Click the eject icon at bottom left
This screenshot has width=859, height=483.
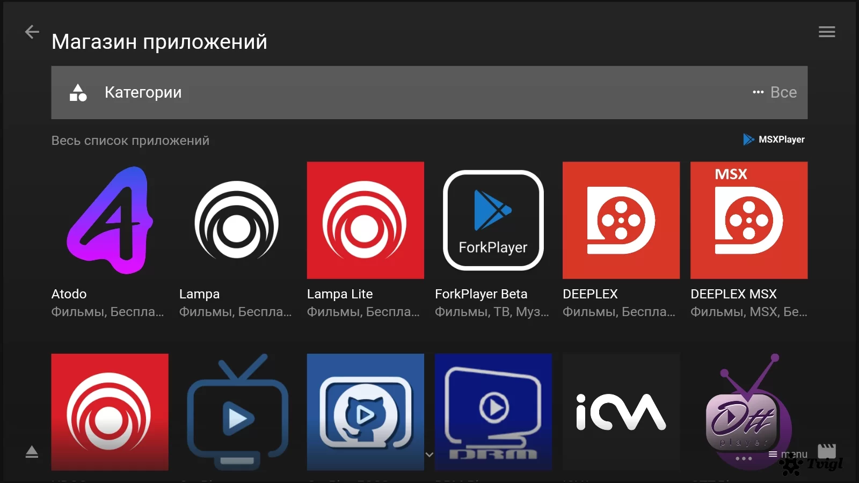point(32,452)
